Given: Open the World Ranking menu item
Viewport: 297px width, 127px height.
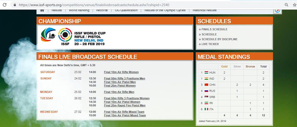Looking at the screenshot, I should 79,10.
